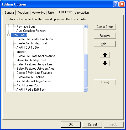Click the Create Group button
This screenshot has height=130, width=126.
(x=105, y=27)
